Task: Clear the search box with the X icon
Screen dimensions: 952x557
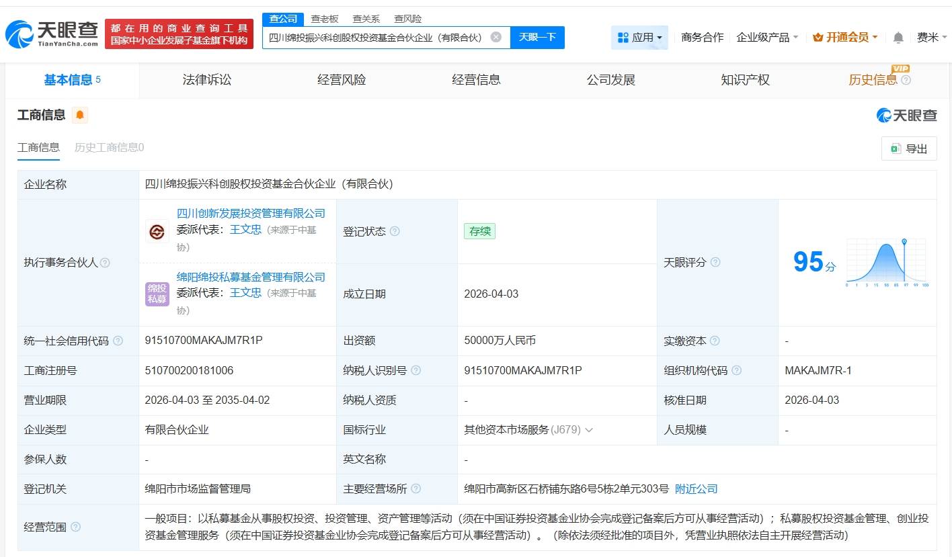Action: tap(496, 38)
